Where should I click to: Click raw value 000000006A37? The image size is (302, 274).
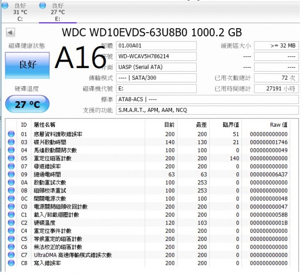[269, 175]
